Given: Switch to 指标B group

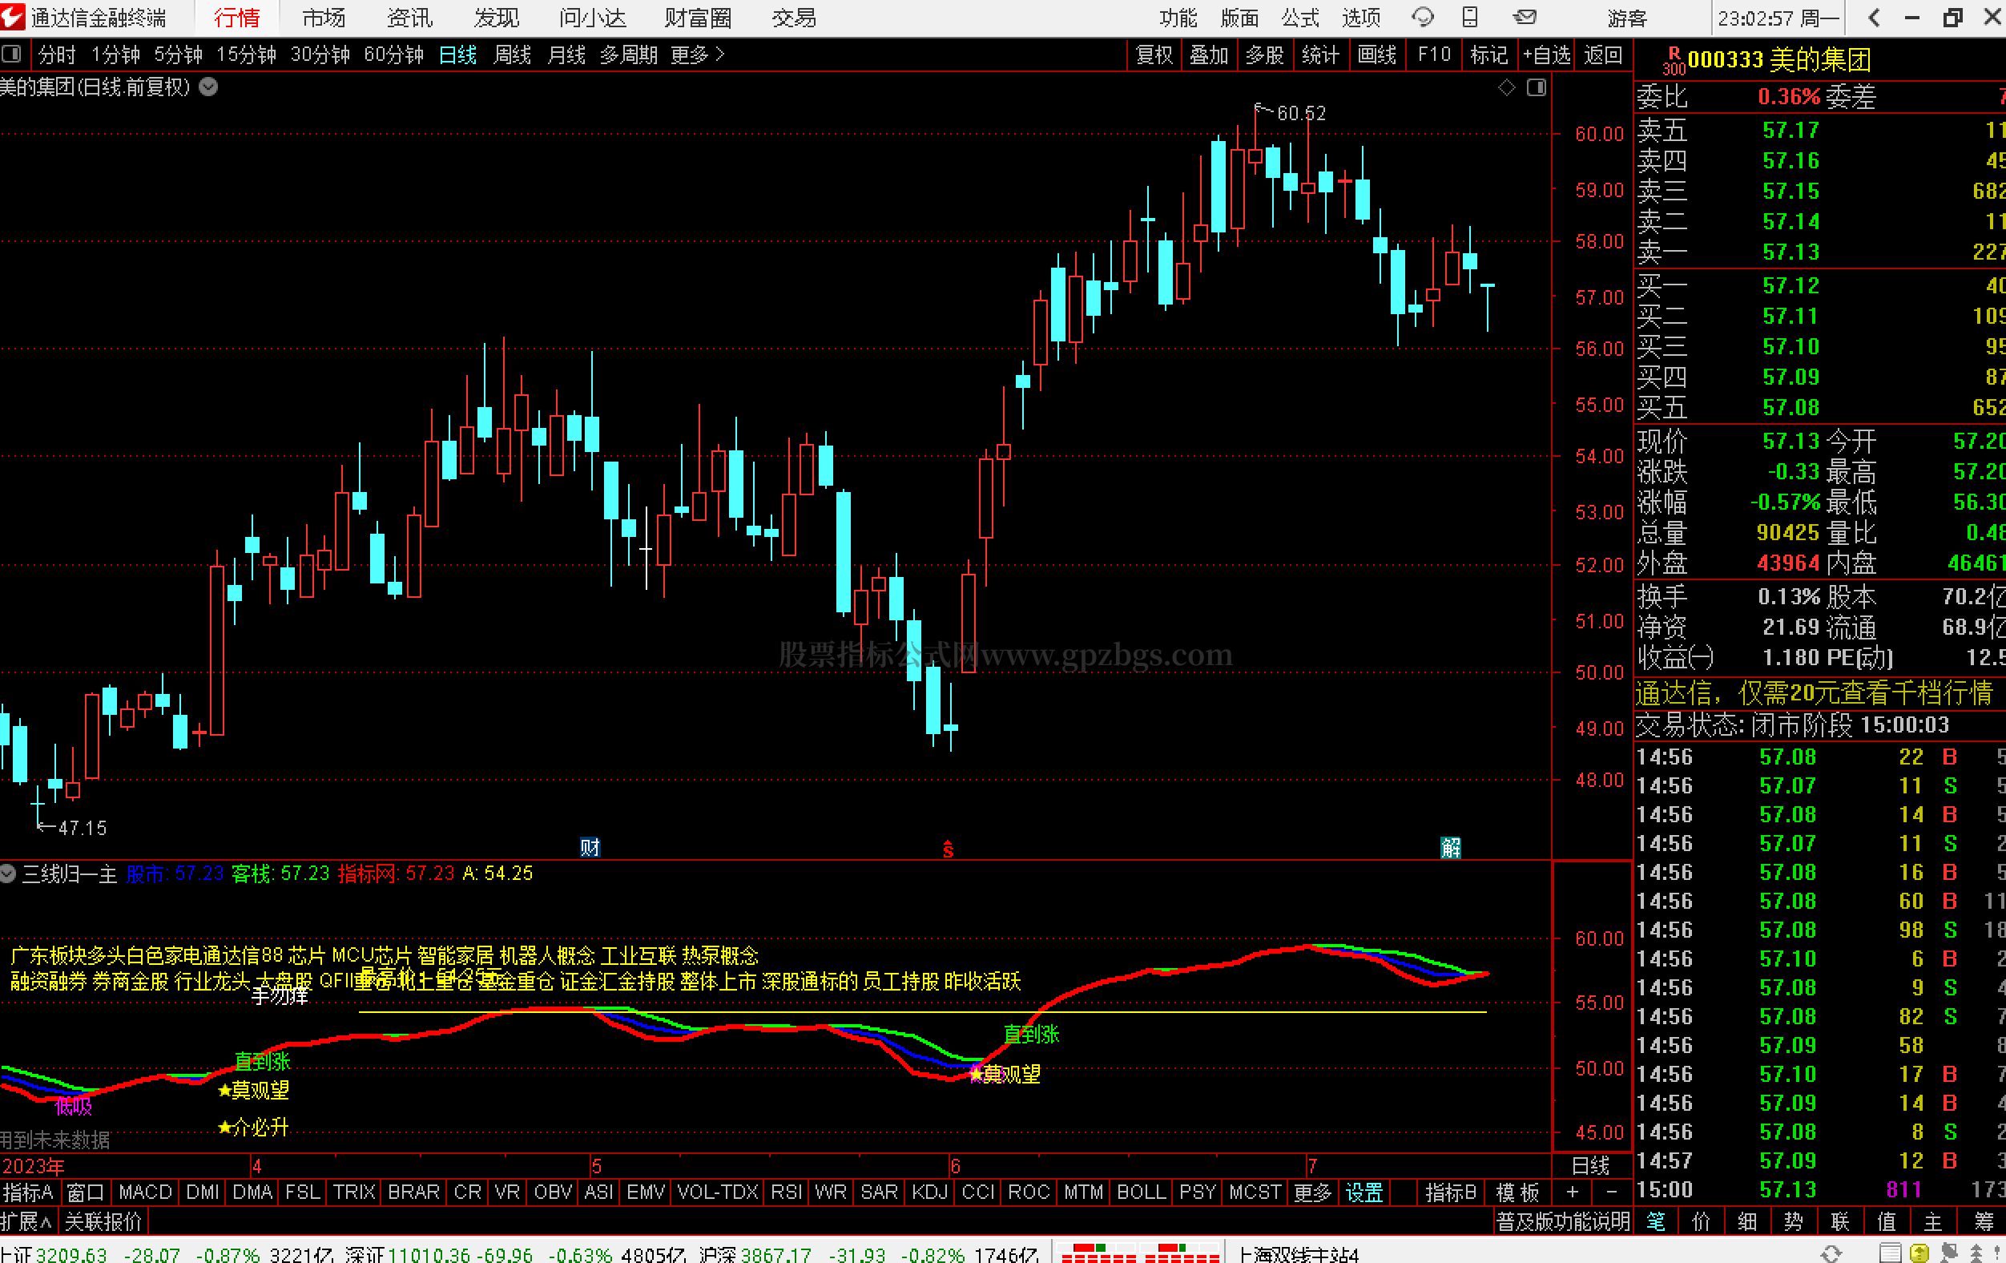Looking at the screenshot, I should [1450, 1192].
